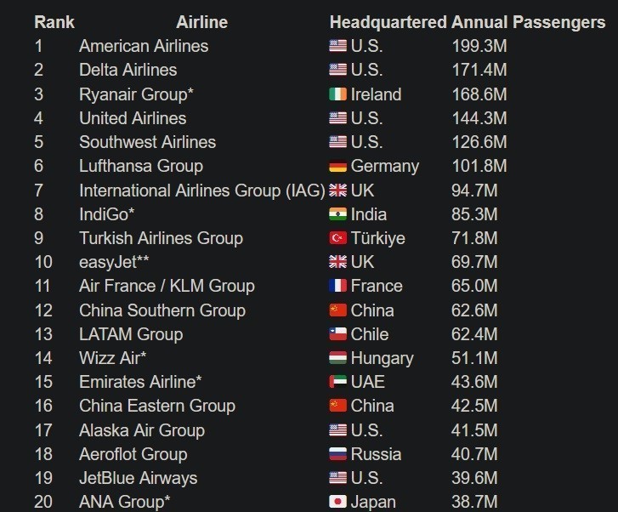The height and width of the screenshot is (512, 618).
Task: Click the Germany flag icon
Action: pos(337,167)
